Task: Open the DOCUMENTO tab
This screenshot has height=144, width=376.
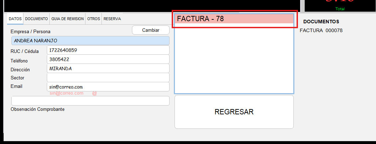Action: click(37, 19)
